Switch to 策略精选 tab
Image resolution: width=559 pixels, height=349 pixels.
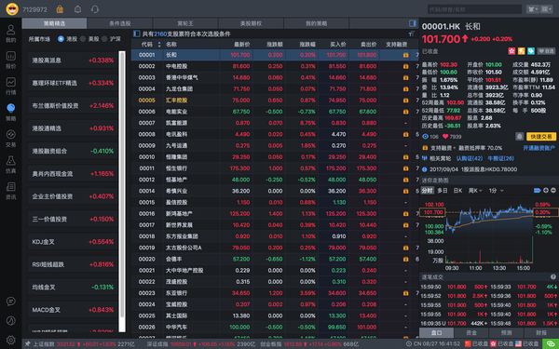click(54, 23)
